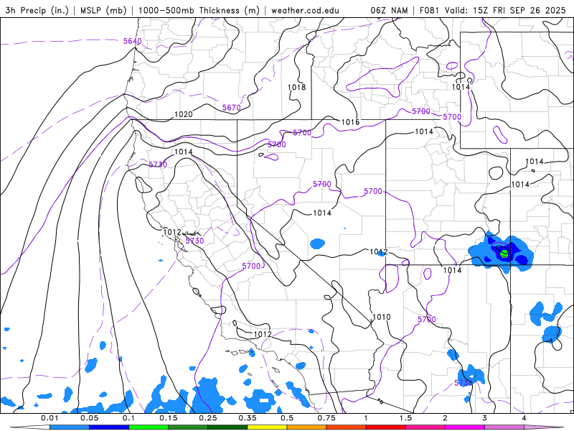Click the 1010 isobar label
Image resolution: width=574 pixels, height=431 pixels.
382,317
